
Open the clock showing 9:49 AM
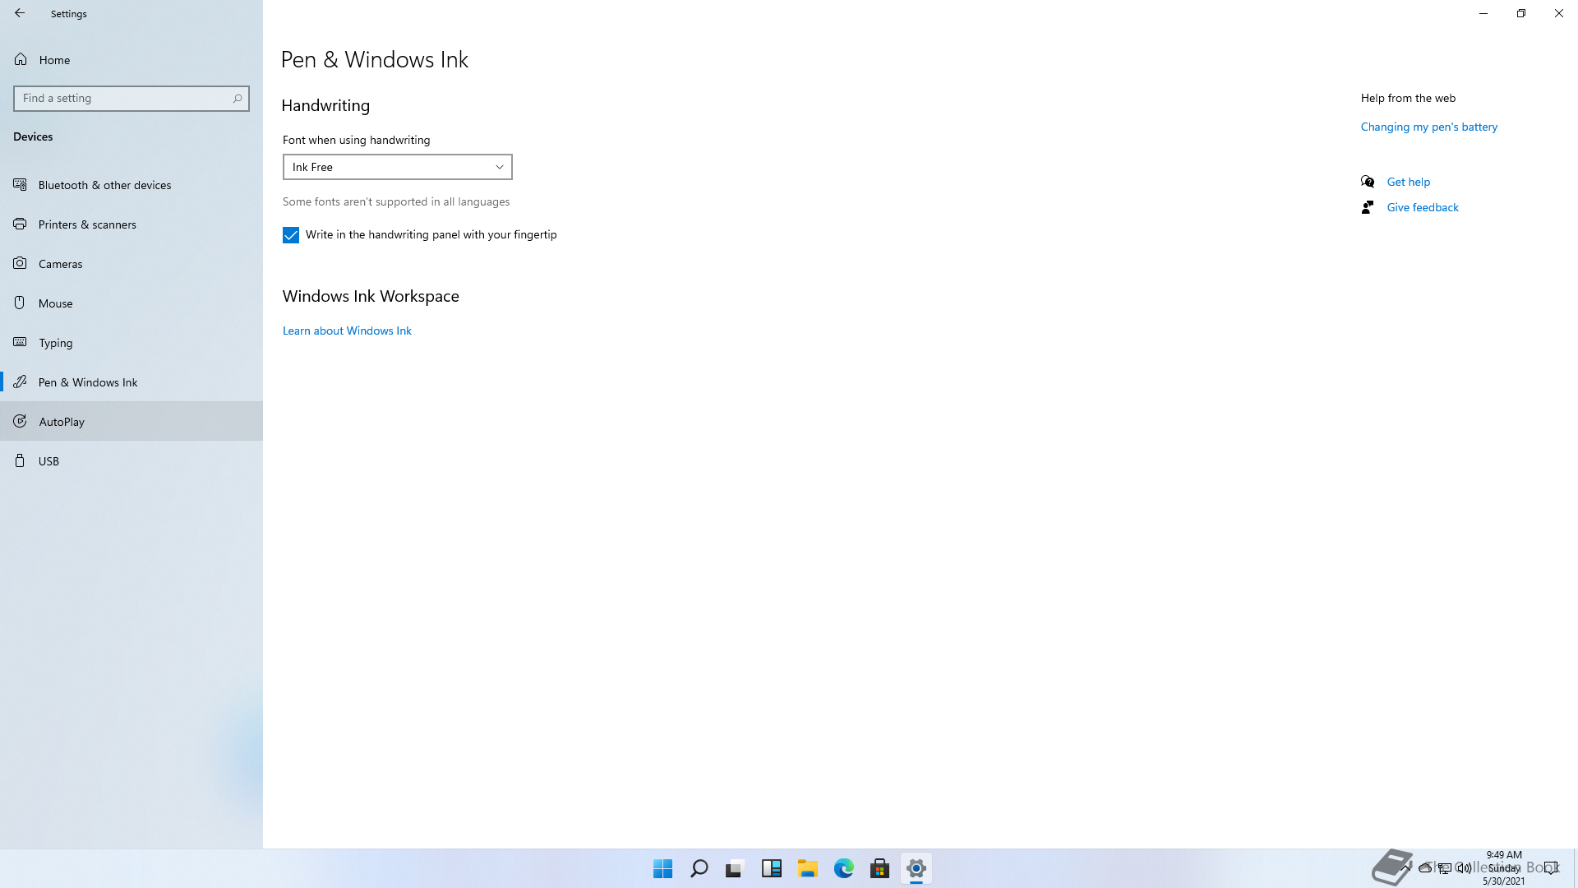point(1504,867)
